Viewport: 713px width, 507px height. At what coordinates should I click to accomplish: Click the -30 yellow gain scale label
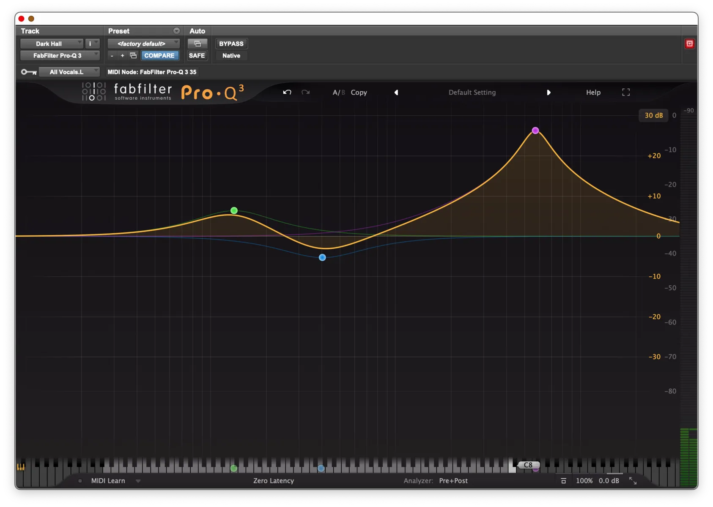tap(654, 357)
